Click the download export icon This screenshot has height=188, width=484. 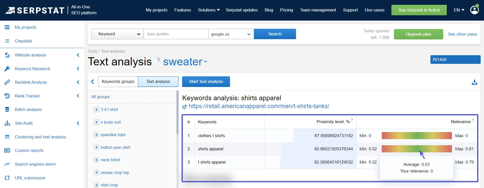[x=474, y=82]
